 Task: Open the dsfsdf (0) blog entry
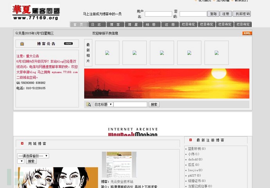coord(195,159)
